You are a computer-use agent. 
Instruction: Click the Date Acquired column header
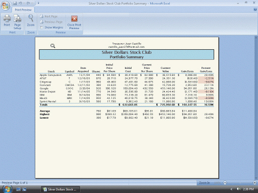83,69
